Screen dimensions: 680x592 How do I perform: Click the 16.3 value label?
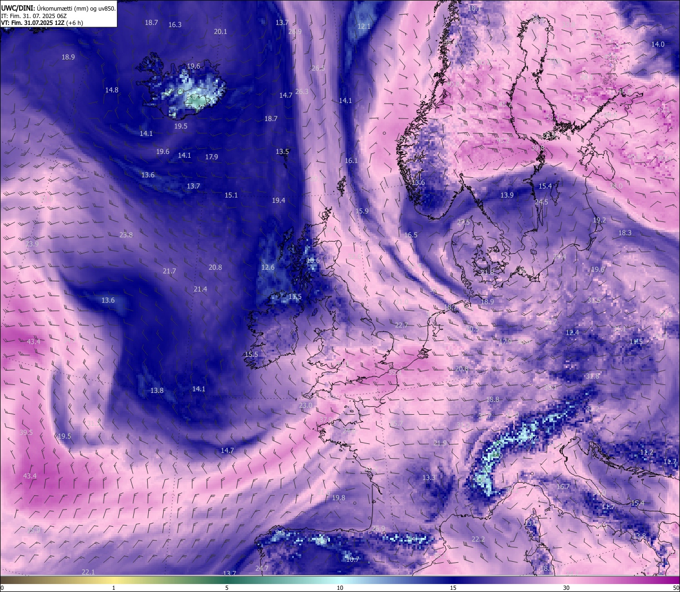175,25
